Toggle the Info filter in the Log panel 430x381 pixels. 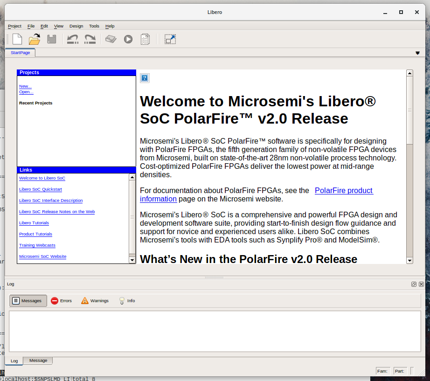[126, 300]
